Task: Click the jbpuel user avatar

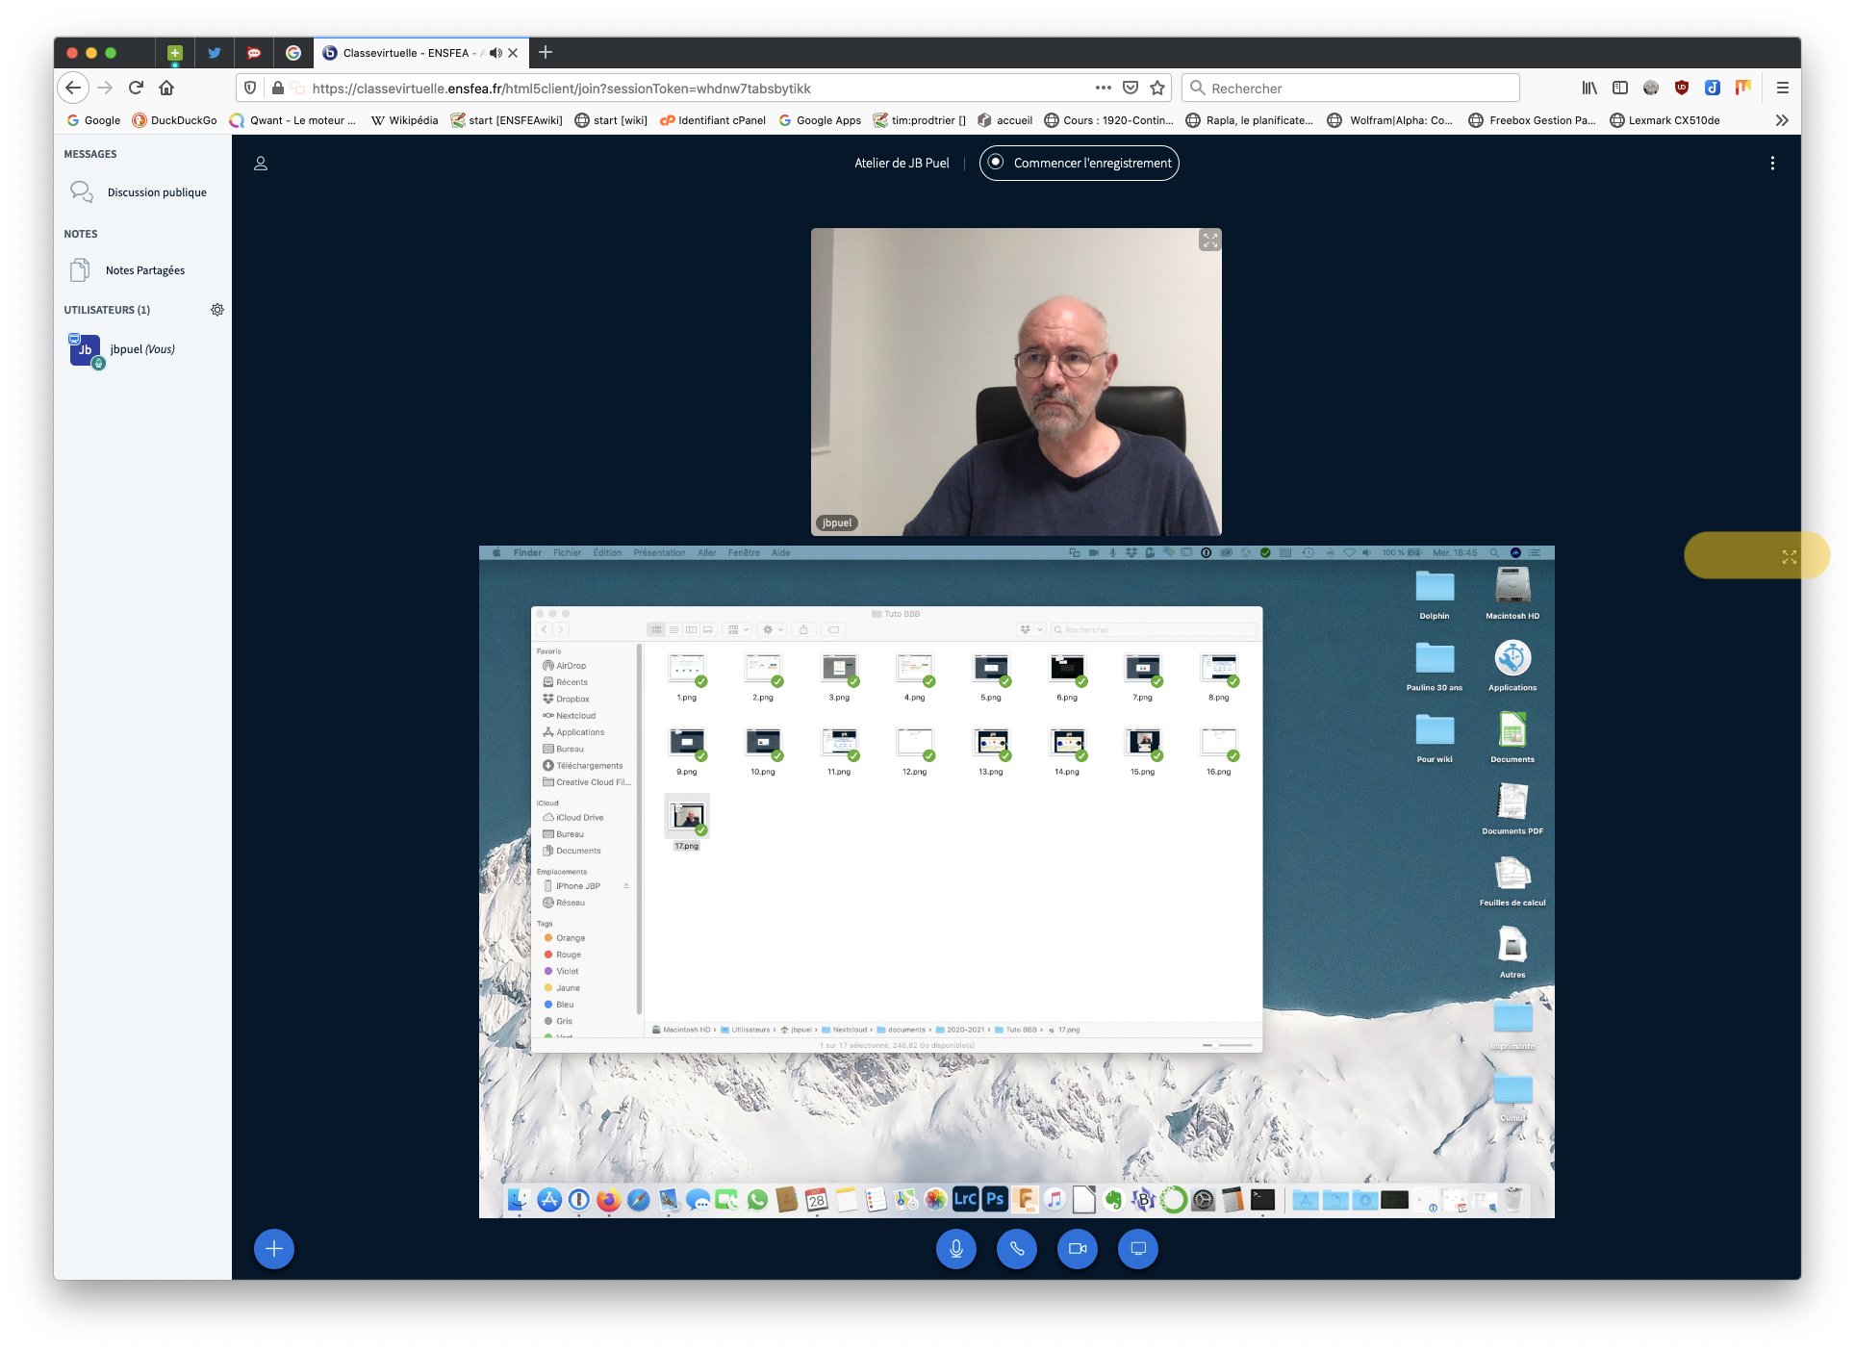Action: point(85,350)
